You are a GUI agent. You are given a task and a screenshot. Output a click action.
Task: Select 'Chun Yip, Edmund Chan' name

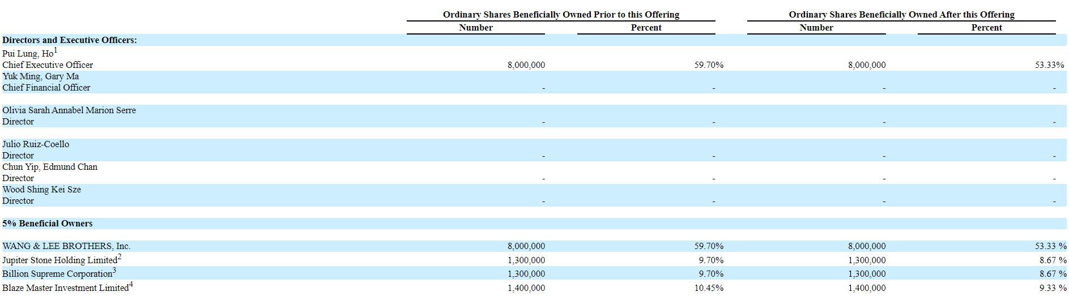click(x=50, y=167)
